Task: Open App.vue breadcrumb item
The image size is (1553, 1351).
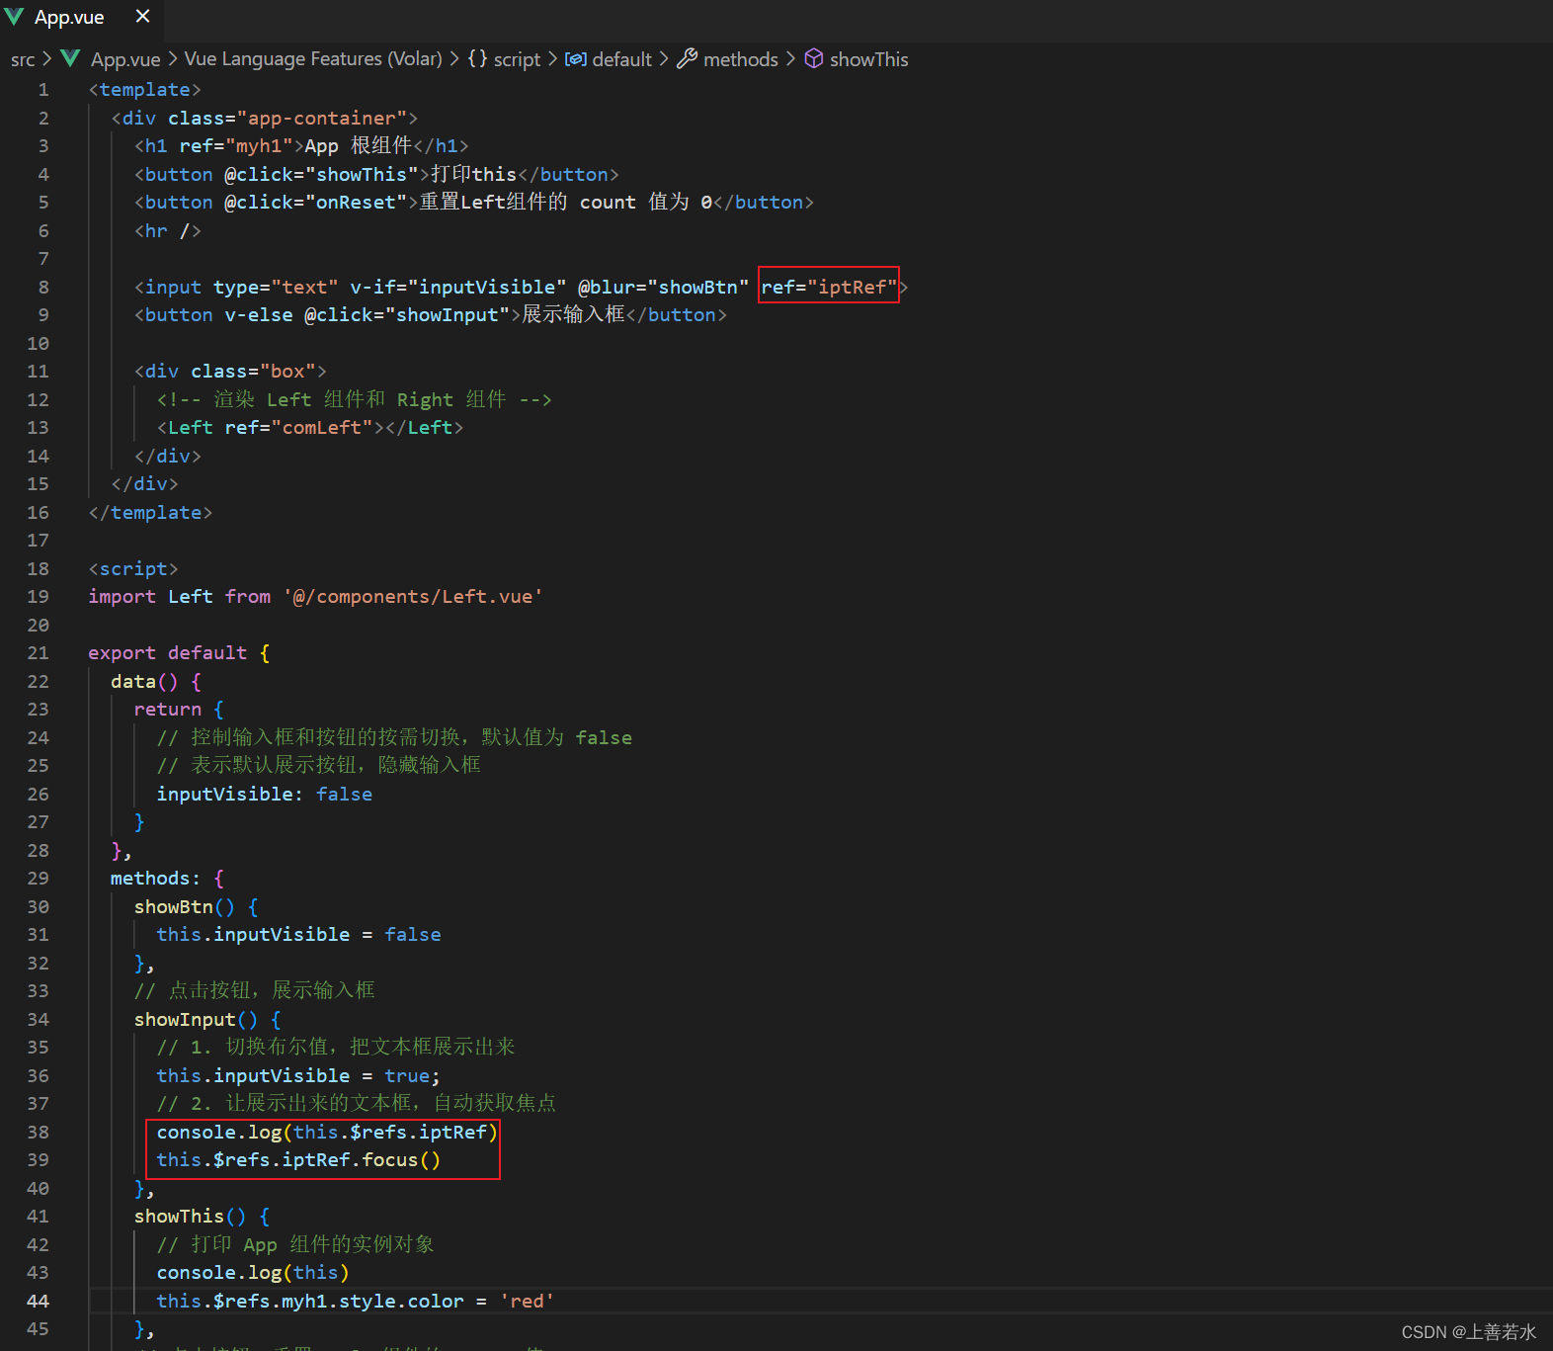Action: (125, 59)
